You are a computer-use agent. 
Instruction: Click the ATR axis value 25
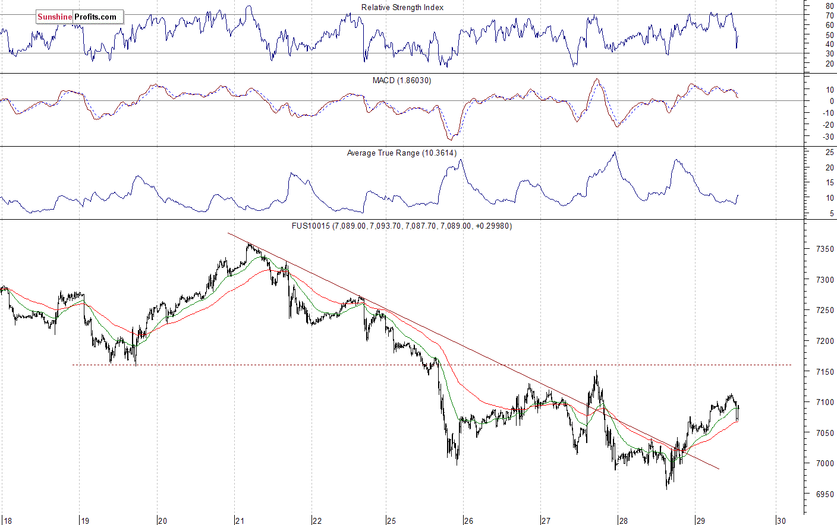point(829,153)
